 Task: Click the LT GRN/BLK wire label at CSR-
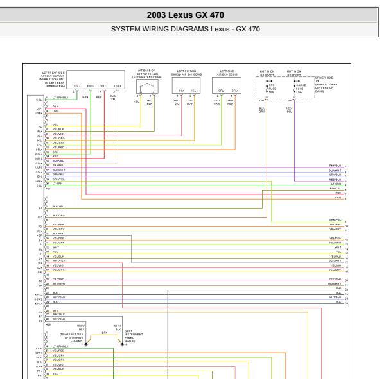click(60, 346)
